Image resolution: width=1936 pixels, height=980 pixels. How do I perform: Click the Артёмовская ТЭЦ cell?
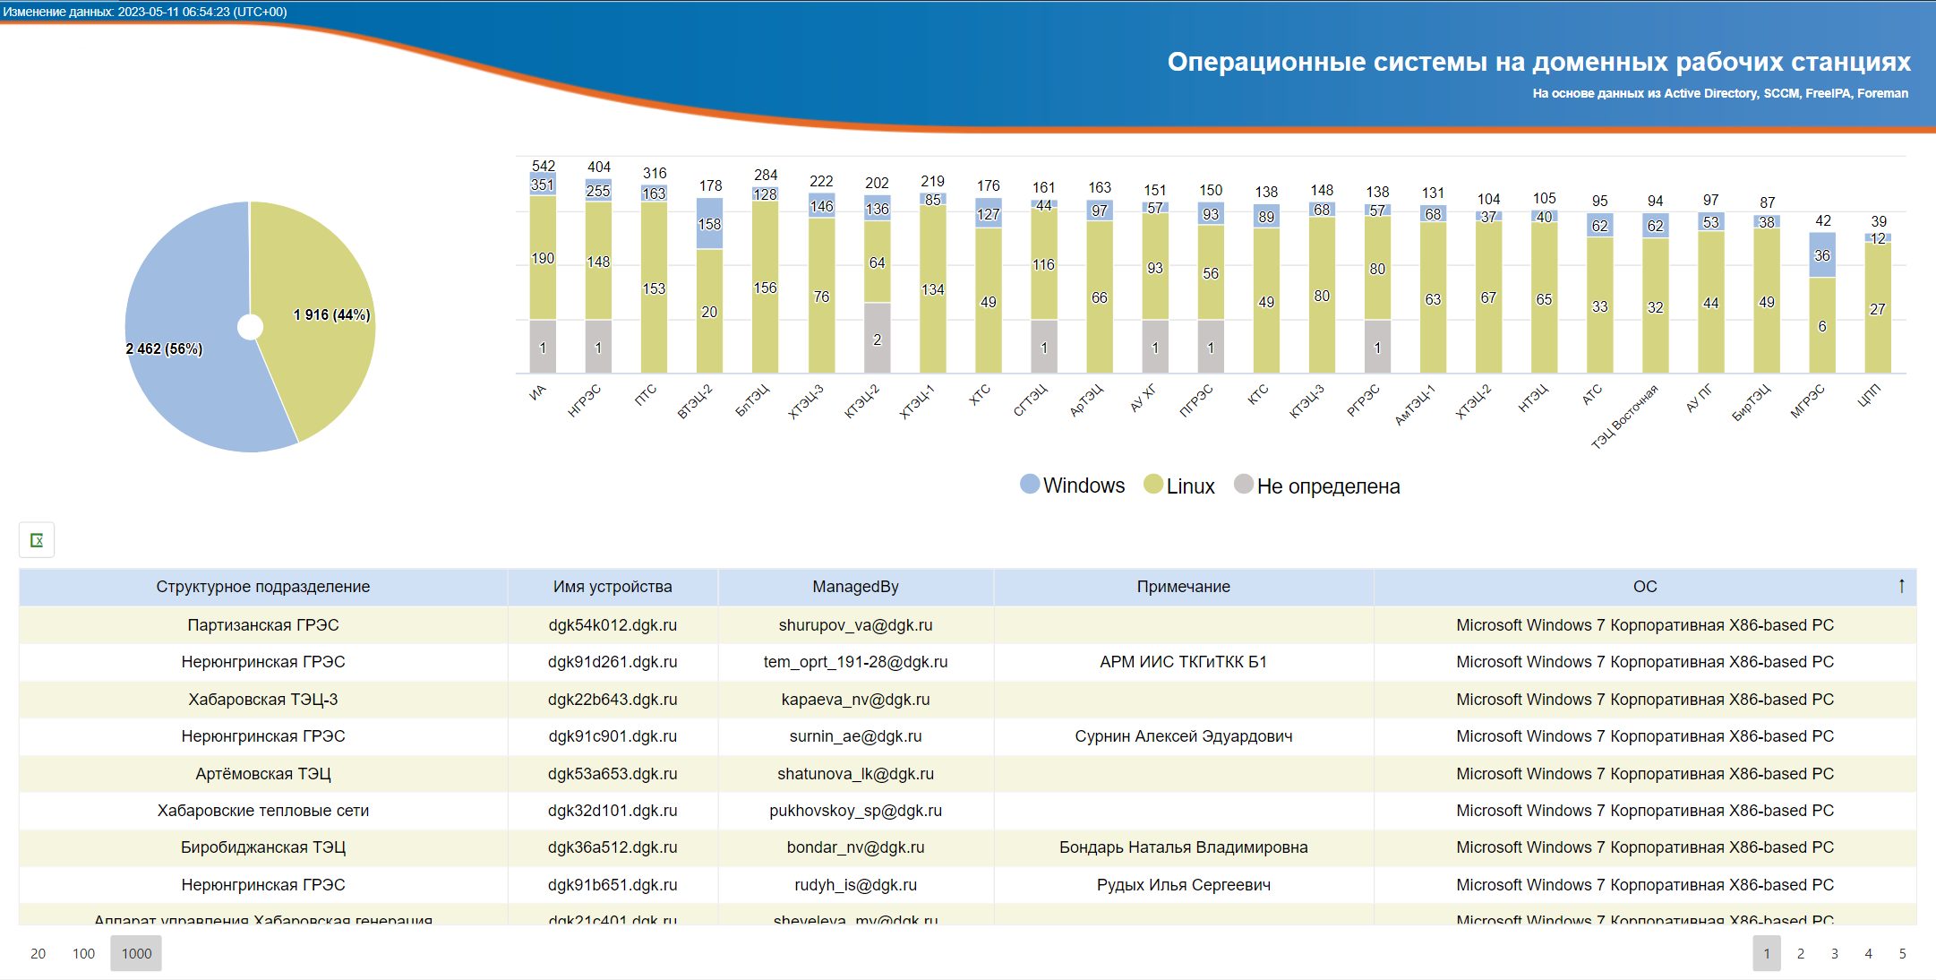[263, 774]
